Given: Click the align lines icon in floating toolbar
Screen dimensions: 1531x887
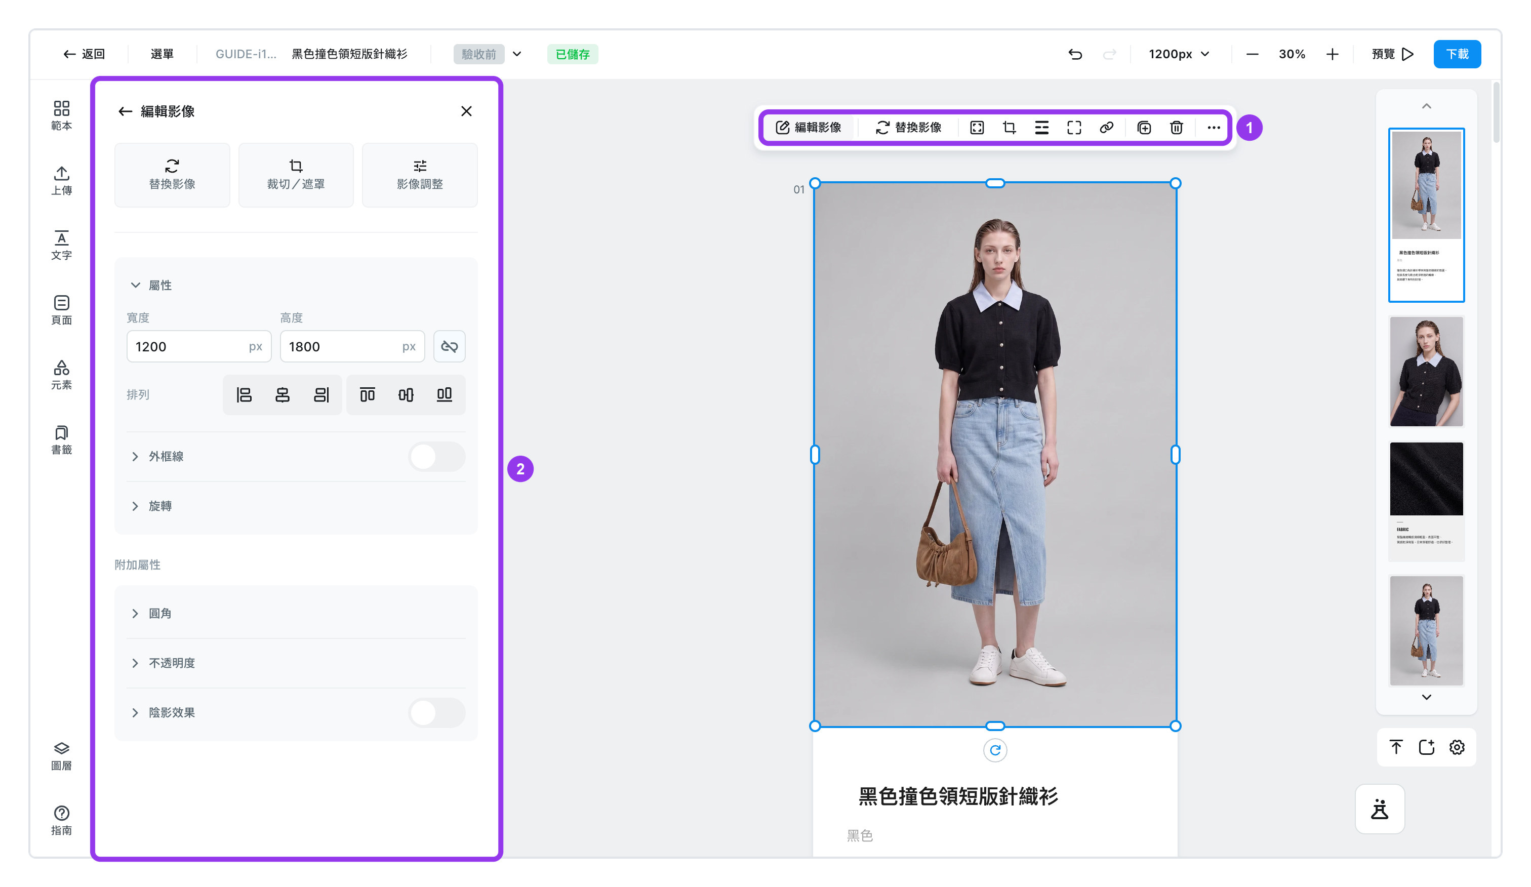Looking at the screenshot, I should 1042,128.
